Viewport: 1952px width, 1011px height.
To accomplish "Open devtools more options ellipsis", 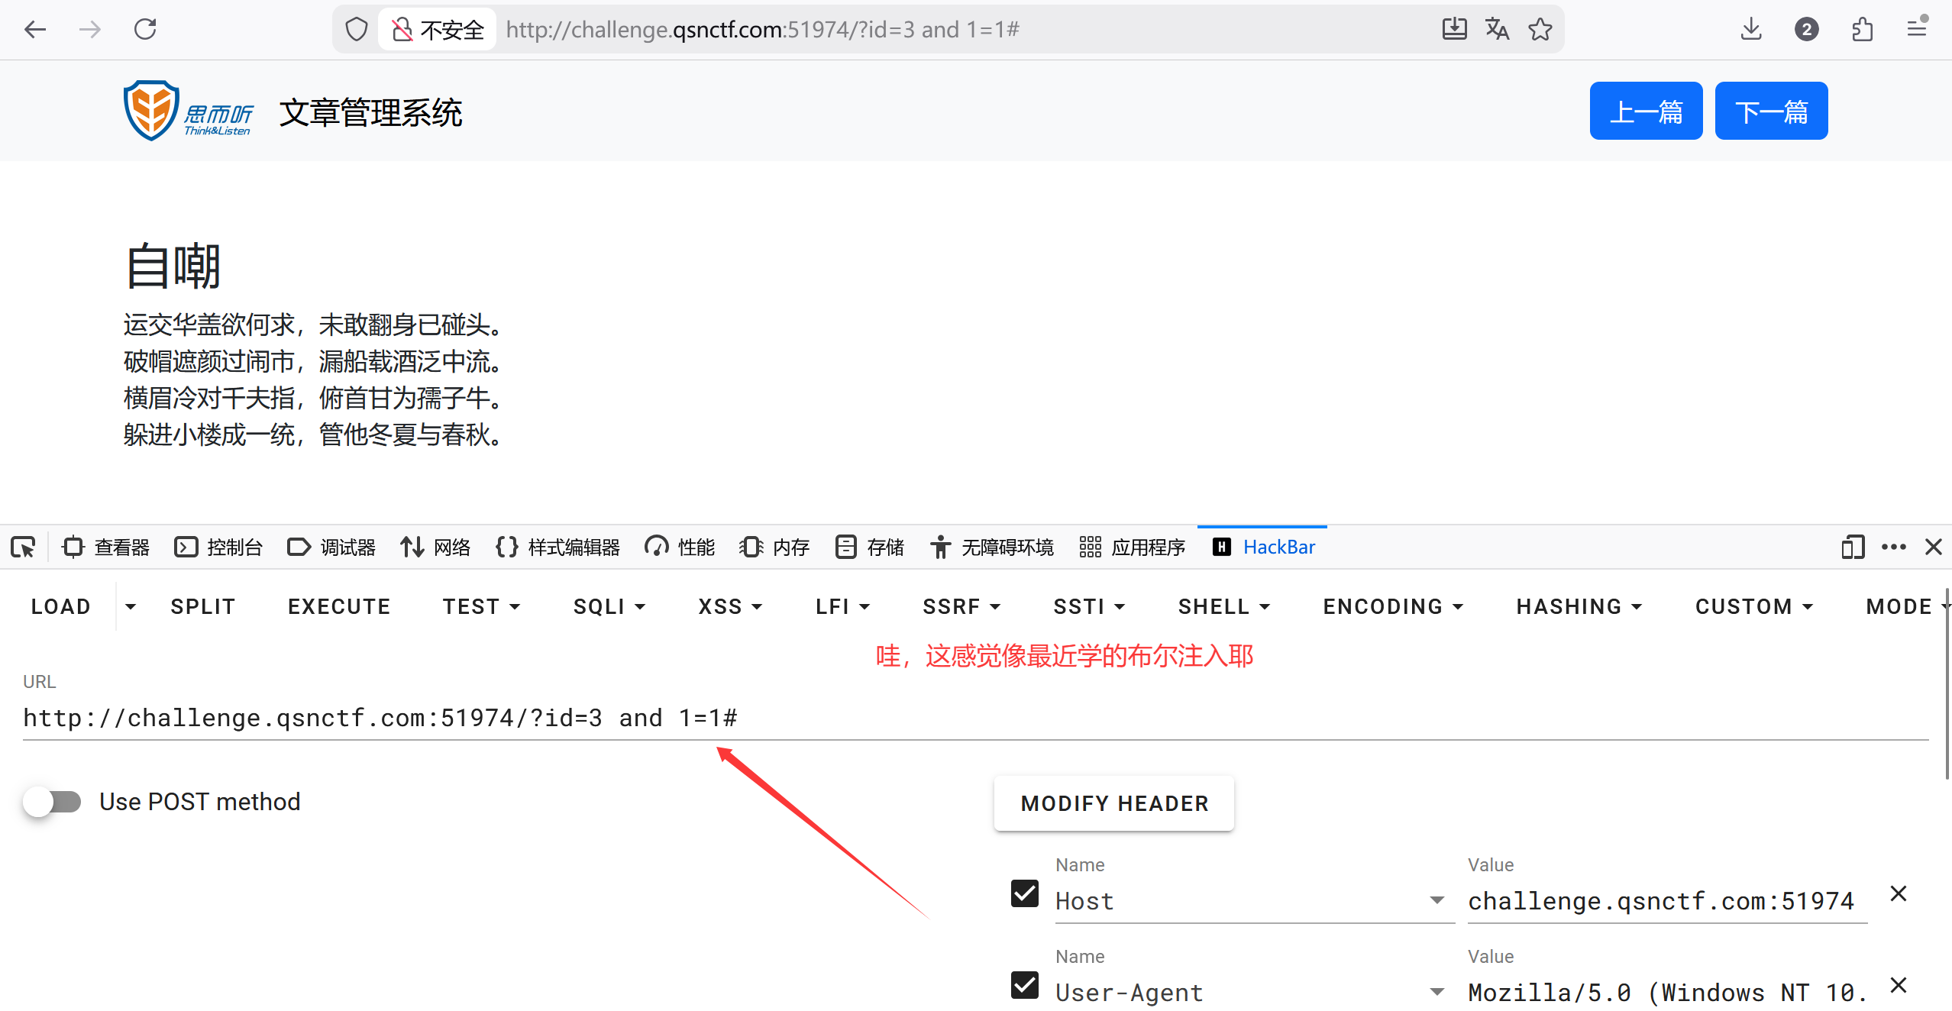I will point(1893,547).
